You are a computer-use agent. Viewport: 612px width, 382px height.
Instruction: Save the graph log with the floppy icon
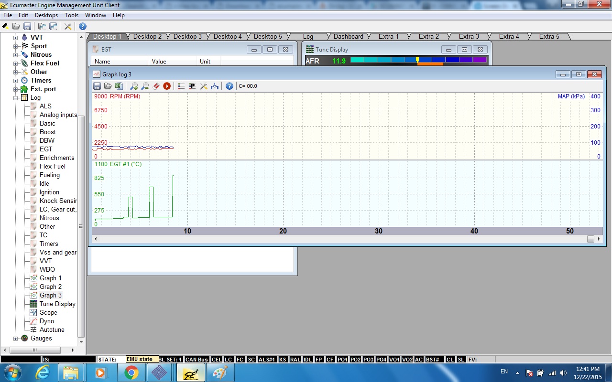coord(97,86)
